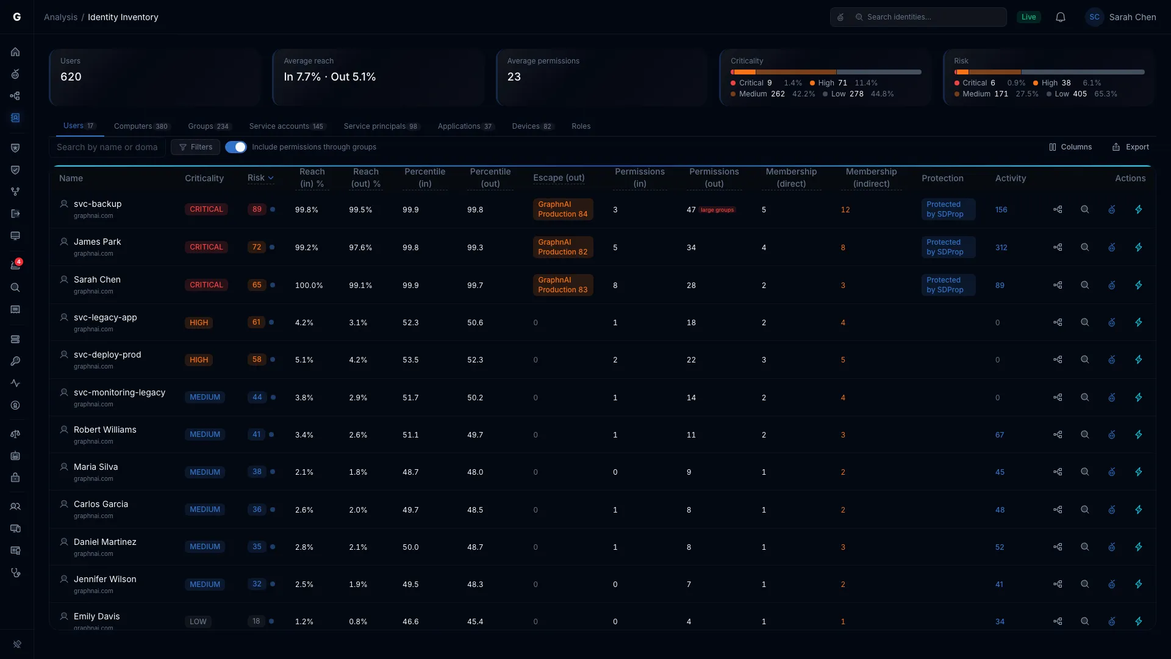The height and width of the screenshot is (659, 1171).
Task: Sort by Protection column header
Action: point(942,178)
